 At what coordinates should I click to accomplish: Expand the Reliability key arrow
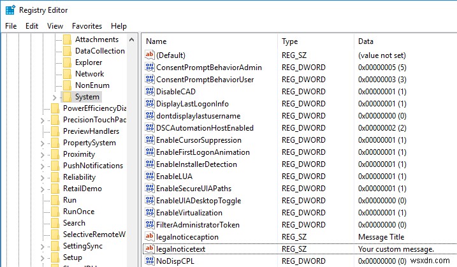(x=42, y=177)
